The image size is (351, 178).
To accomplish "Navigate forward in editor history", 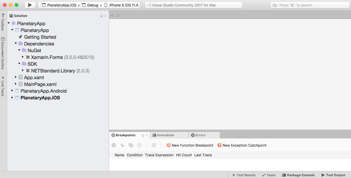I will 118,16.
